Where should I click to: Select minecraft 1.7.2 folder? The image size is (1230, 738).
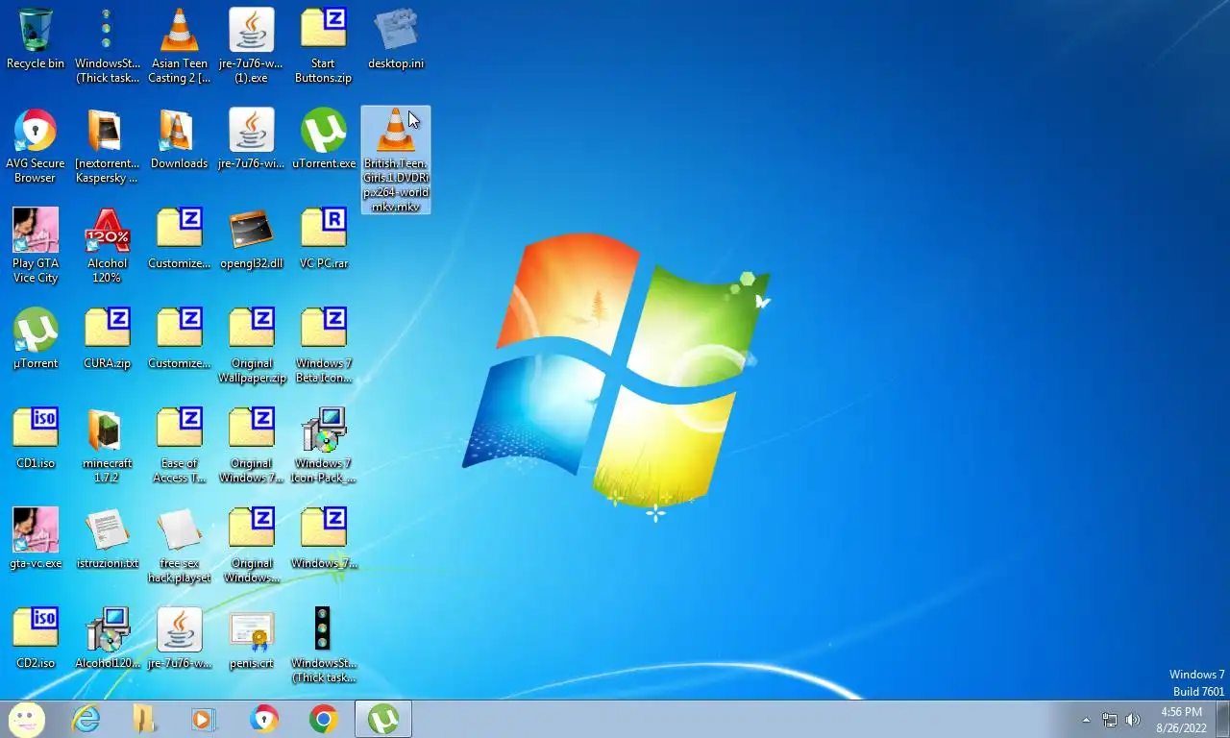tap(108, 445)
